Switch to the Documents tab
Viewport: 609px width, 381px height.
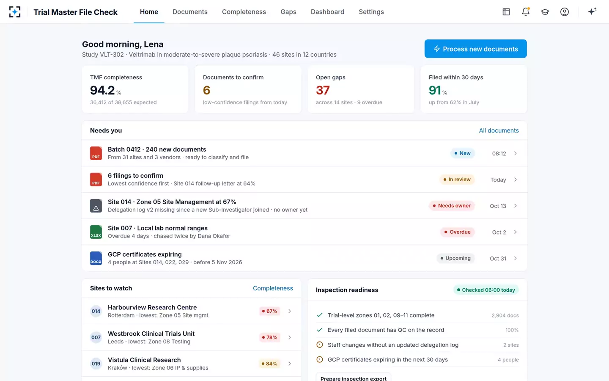(x=190, y=12)
